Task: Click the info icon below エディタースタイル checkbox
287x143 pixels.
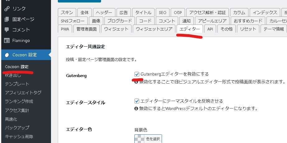Action: coord(136,108)
